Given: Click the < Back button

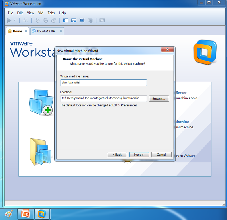Looking at the screenshot, I should click(117, 155).
